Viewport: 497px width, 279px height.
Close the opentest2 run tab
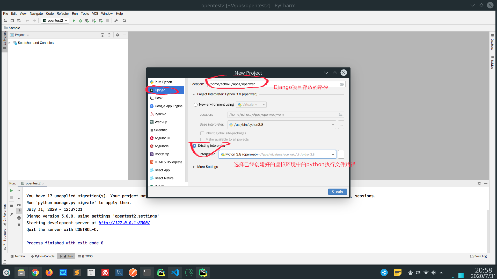tap(43, 184)
